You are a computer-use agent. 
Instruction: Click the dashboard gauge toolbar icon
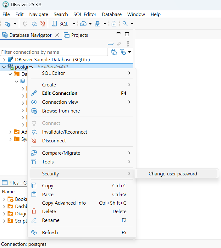(83, 24)
